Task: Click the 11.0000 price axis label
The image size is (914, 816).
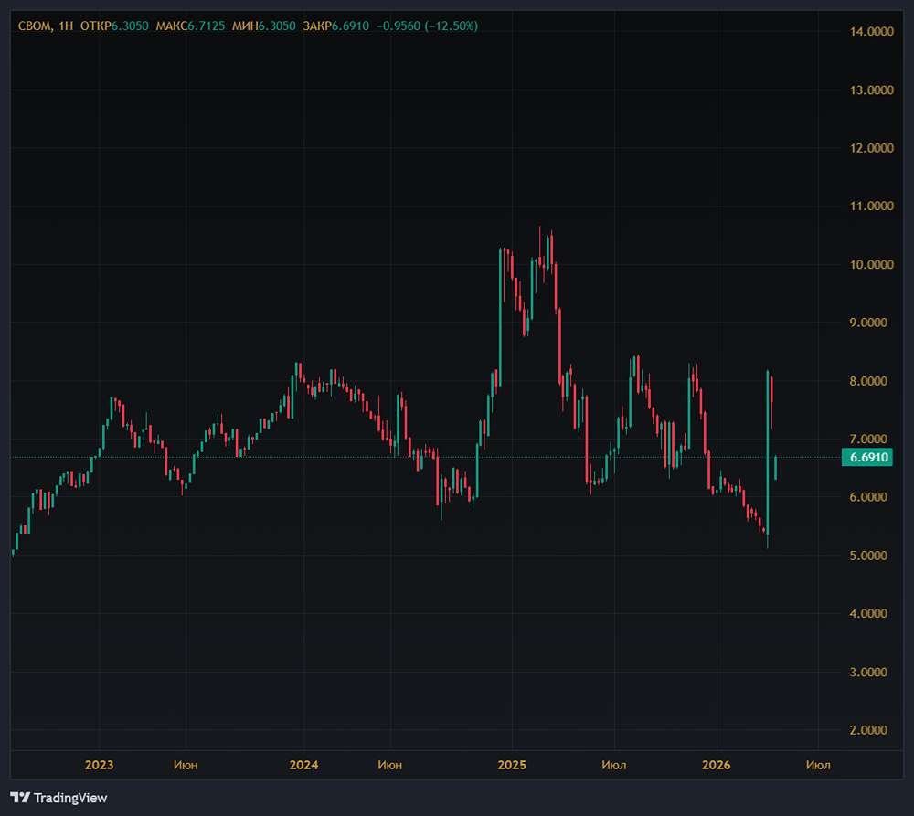Action: pos(871,206)
